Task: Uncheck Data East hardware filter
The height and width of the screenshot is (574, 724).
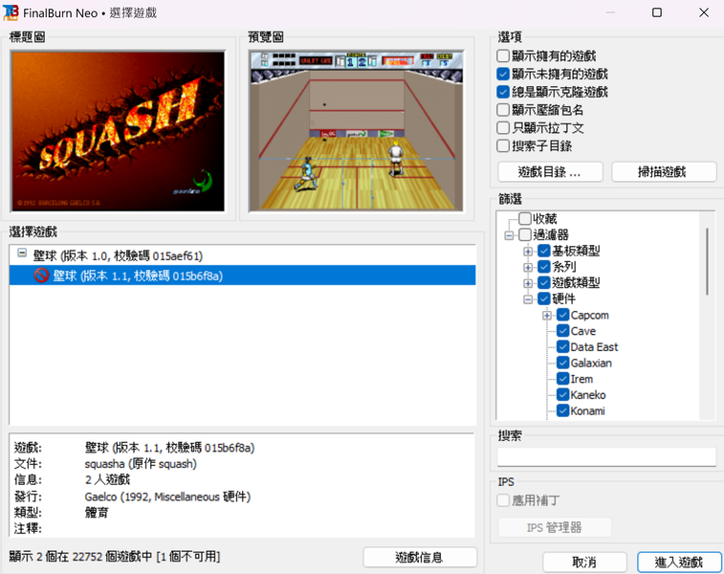Action: click(x=563, y=347)
